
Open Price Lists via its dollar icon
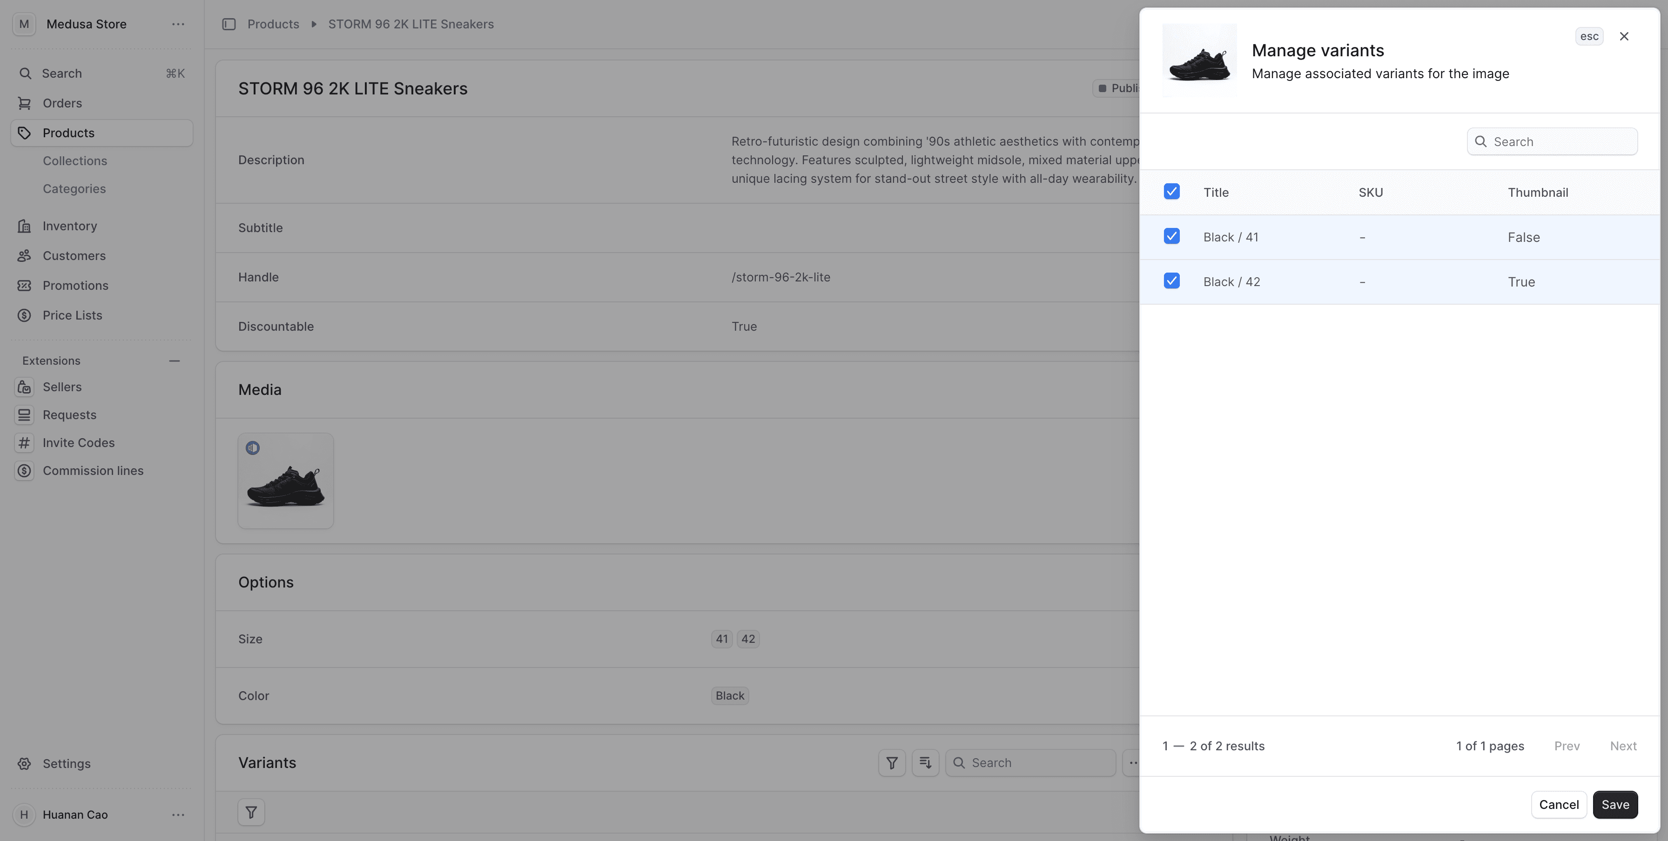pyautogui.click(x=25, y=316)
